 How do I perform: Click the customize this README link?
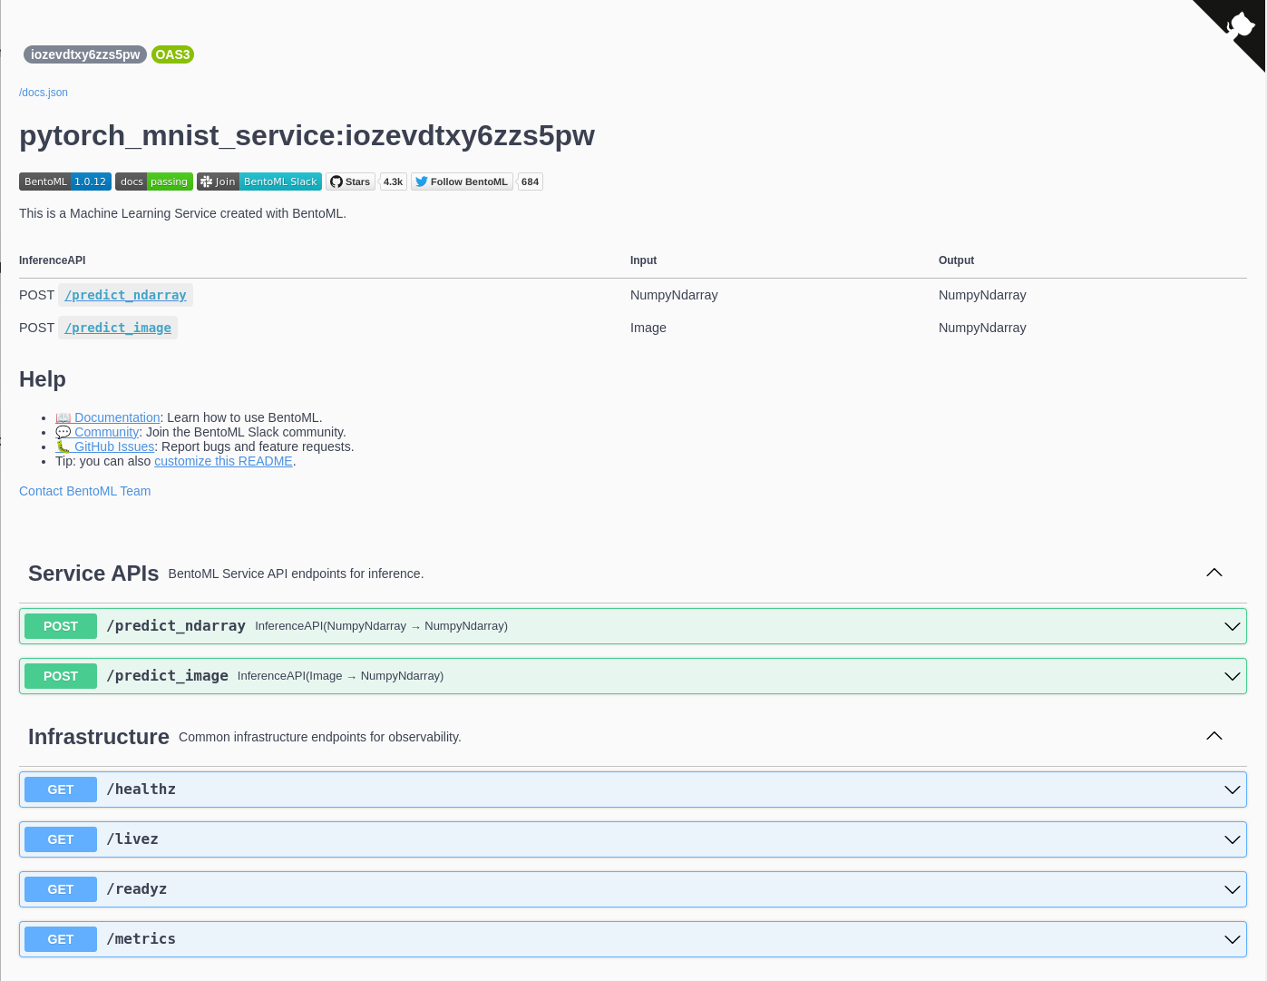pyautogui.click(x=223, y=461)
